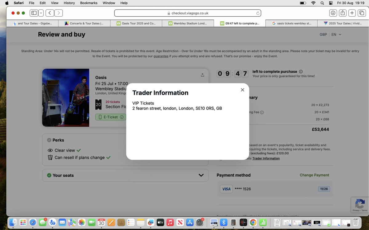Close the Trader Information dialog
369x230 pixels.
click(242, 90)
